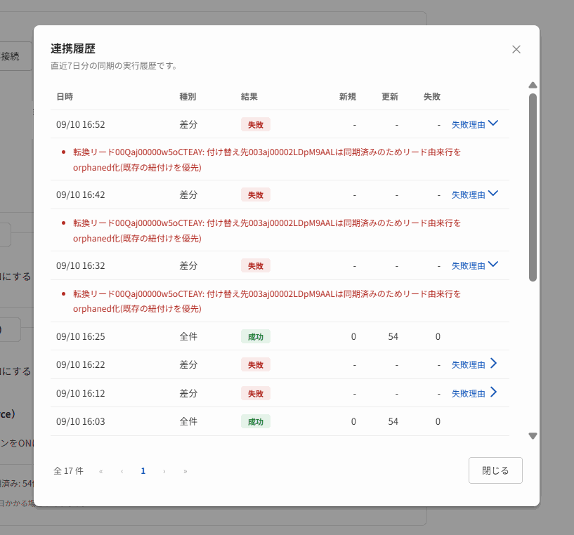This screenshot has width=574, height=535.
Task: Click the error message under the 09/10 16:52 row
Action: [x=267, y=159]
